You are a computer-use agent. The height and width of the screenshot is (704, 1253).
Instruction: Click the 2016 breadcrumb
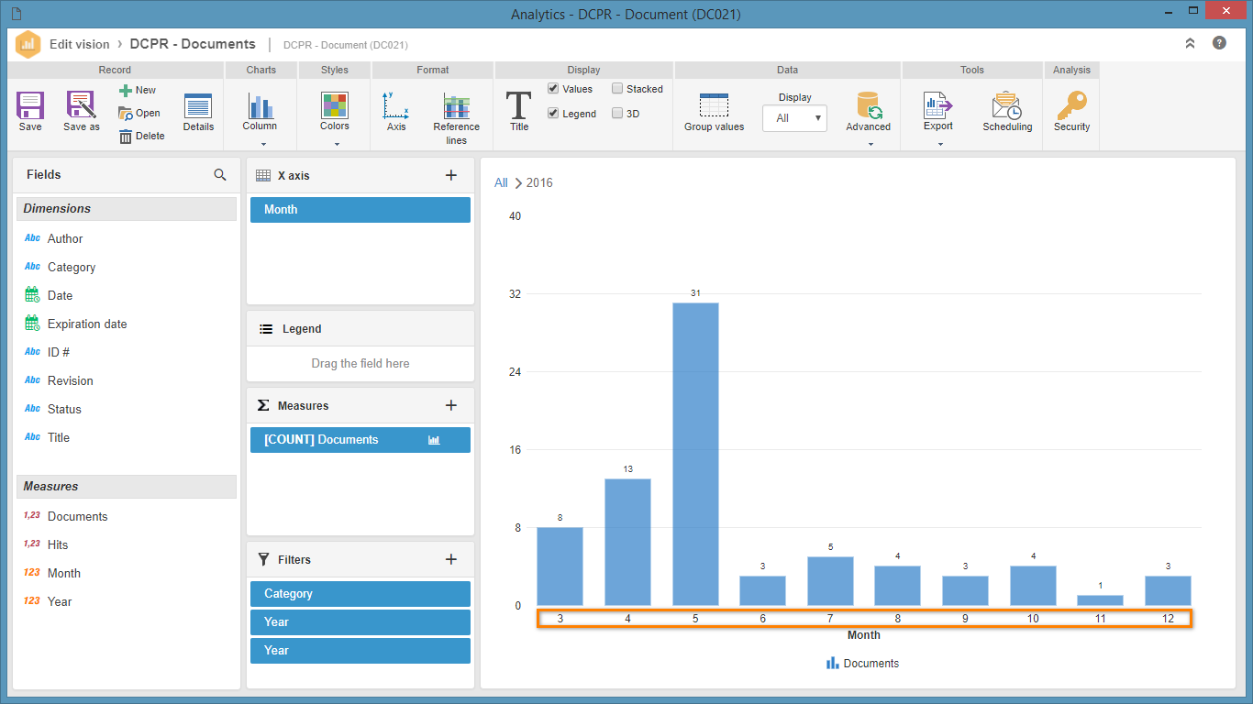pyautogui.click(x=539, y=182)
